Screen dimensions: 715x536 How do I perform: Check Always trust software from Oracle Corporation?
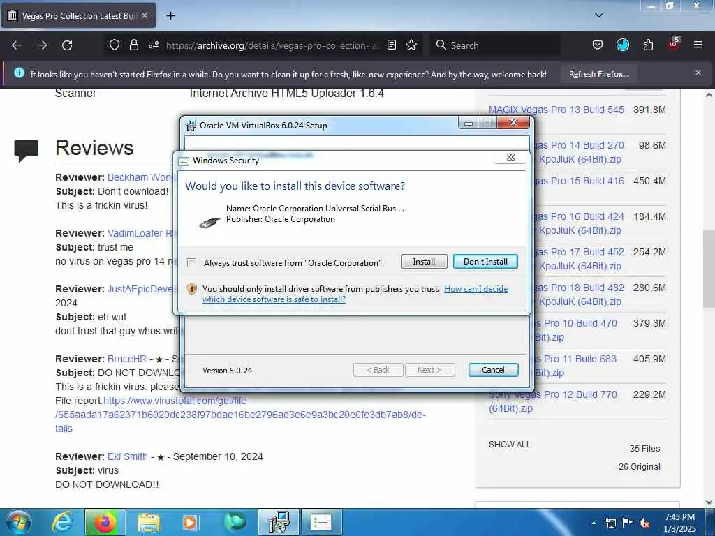[x=191, y=263]
